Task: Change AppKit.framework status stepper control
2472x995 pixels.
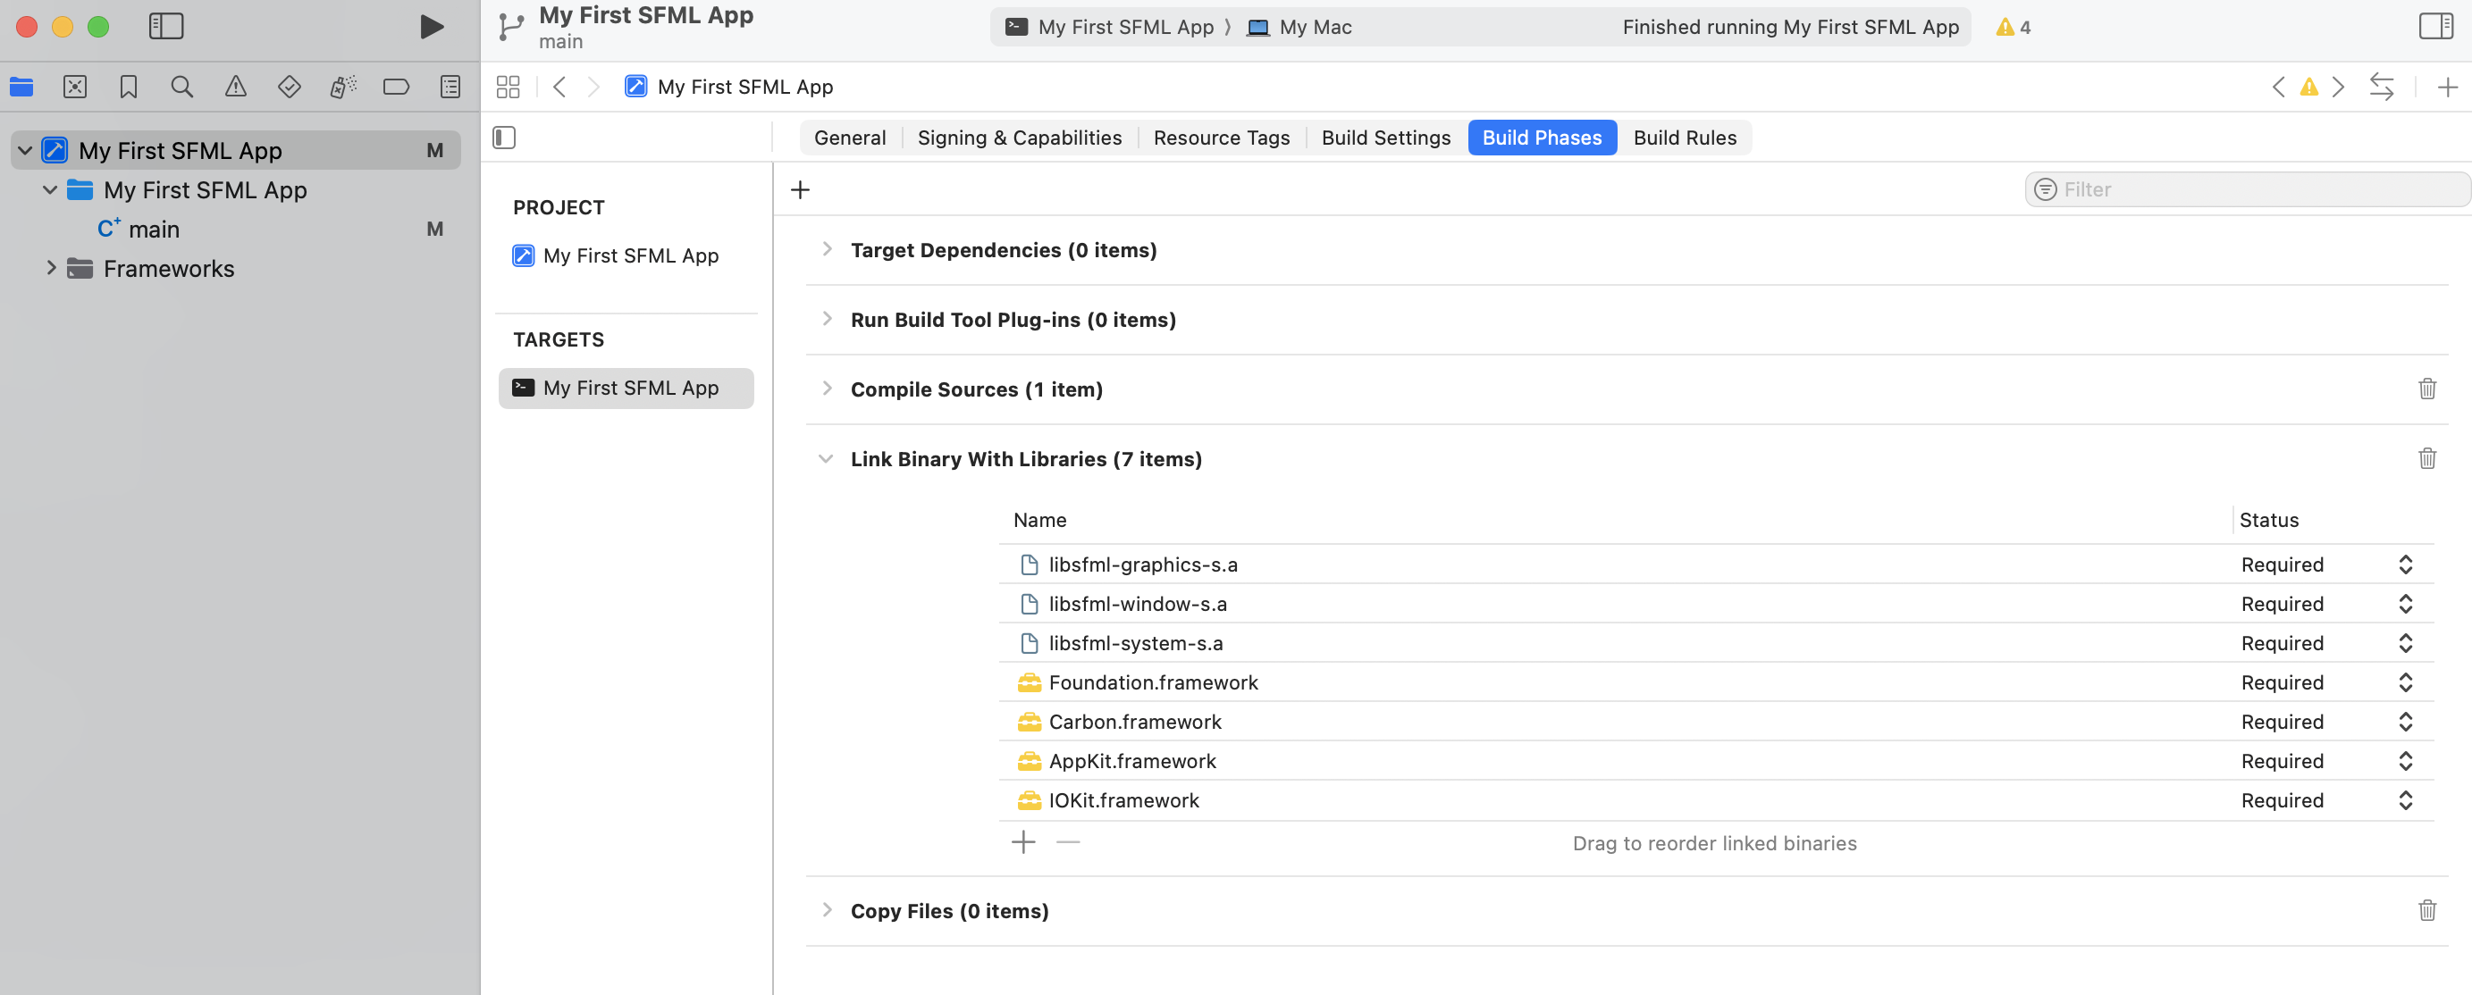Action: pyautogui.click(x=2405, y=761)
